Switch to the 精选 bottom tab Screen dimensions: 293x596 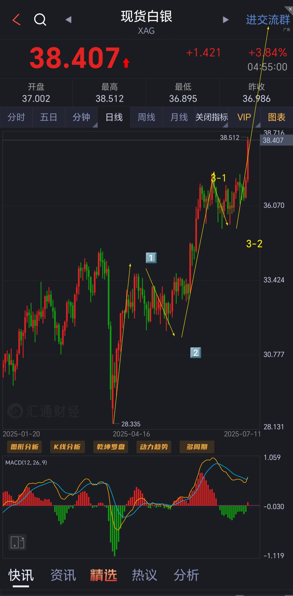[104, 575]
